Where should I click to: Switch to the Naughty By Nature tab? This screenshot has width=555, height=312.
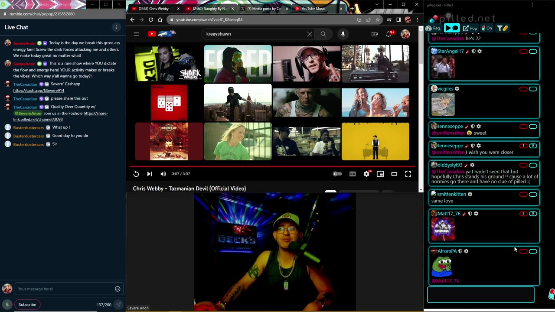[210, 9]
